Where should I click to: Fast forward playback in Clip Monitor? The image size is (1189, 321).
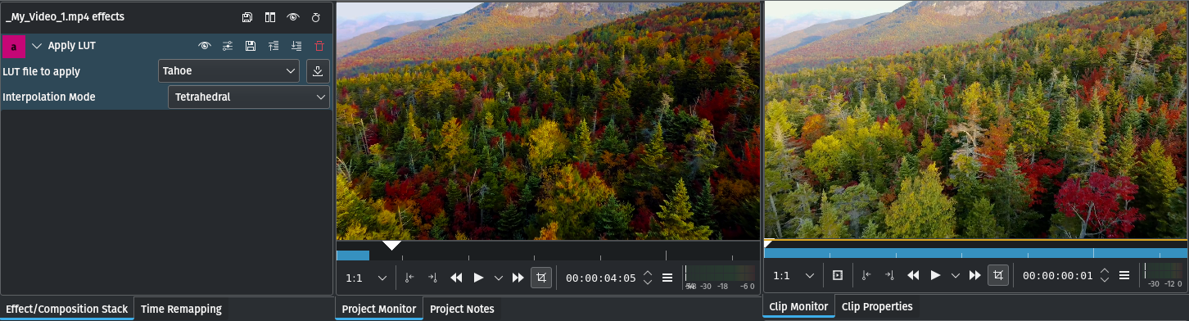point(974,276)
